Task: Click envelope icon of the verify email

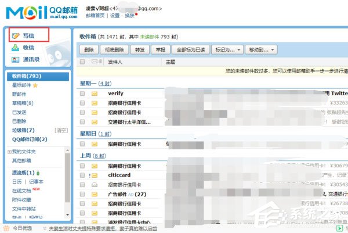Action: [95, 93]
